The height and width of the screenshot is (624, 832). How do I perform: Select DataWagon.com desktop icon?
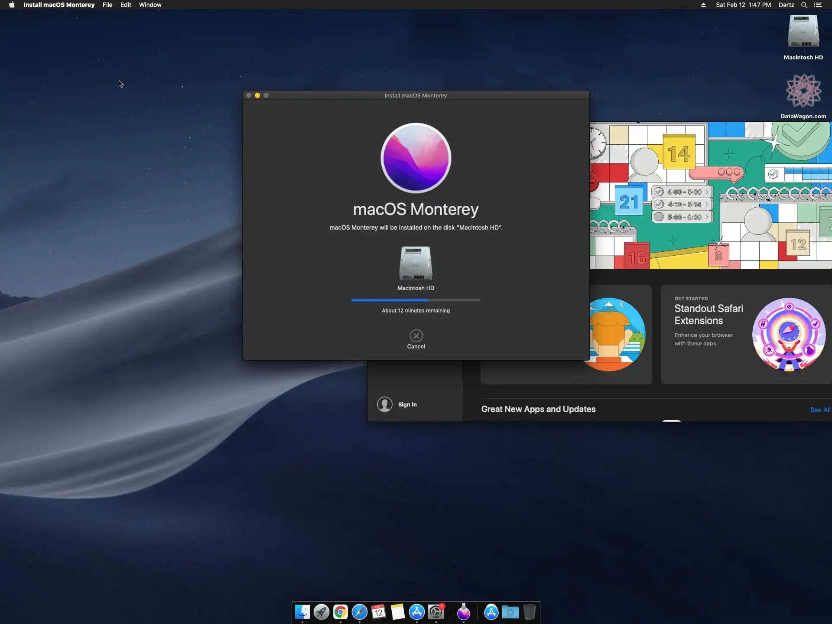pos(803,91)
